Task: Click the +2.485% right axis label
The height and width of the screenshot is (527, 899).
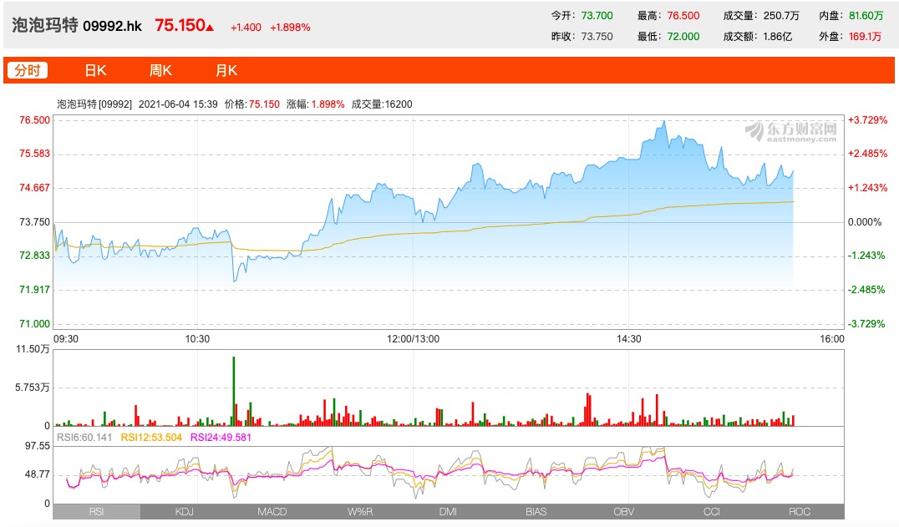Action: point(867,154)
